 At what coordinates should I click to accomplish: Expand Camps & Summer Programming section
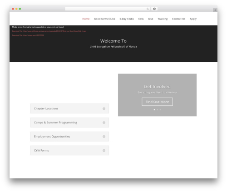pyautogui.click(x=69, y=123)
